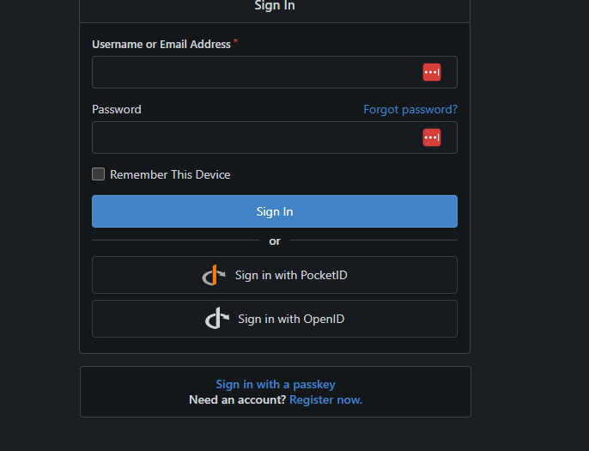Screen dimensions: 589x451
Task: Click the orange PocketID logo icon
Action: coord(214,276)
